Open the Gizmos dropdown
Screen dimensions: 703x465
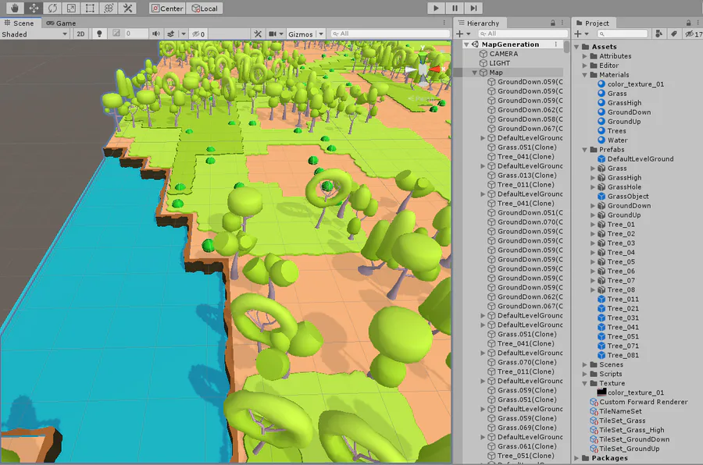(305, 34)
